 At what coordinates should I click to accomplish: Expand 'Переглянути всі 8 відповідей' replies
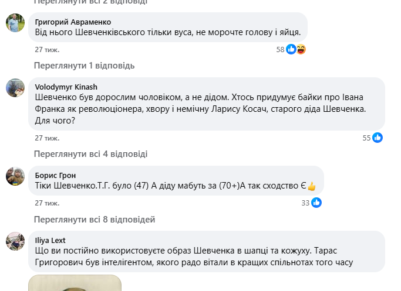[x=95, y=220]
